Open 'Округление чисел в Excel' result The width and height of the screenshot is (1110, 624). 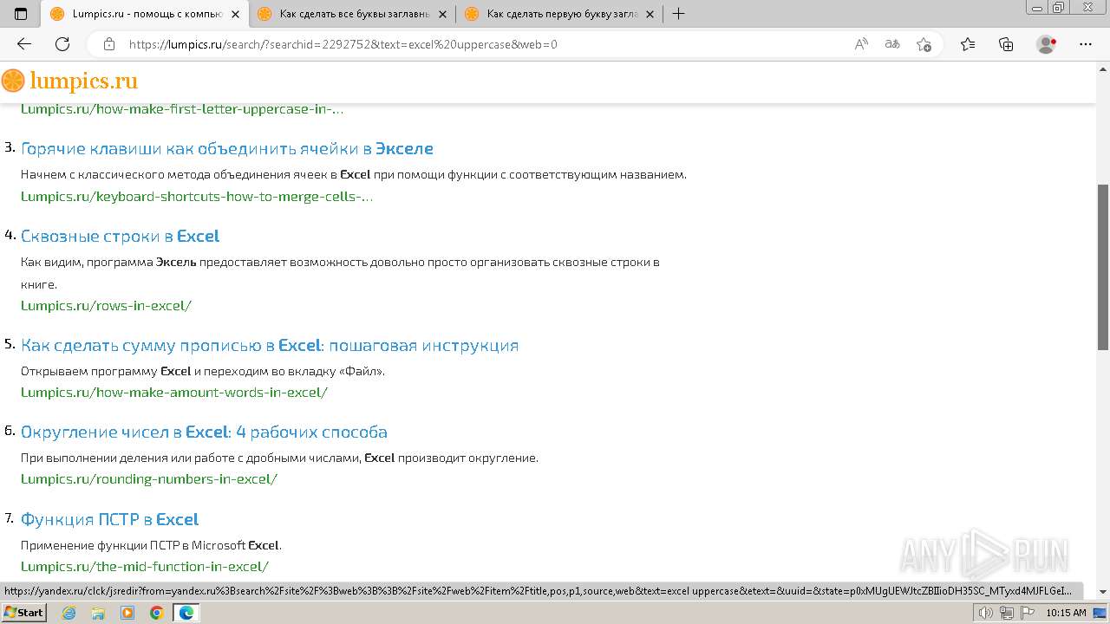[204, 432]
